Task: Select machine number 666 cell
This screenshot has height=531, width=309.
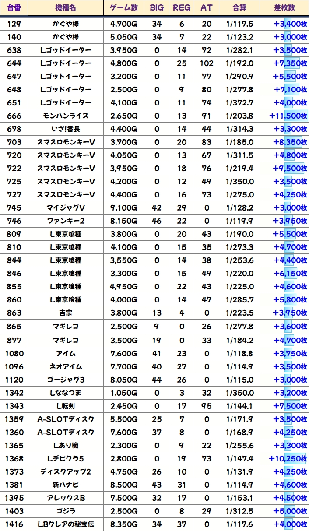Action: (x=14, y=116)
